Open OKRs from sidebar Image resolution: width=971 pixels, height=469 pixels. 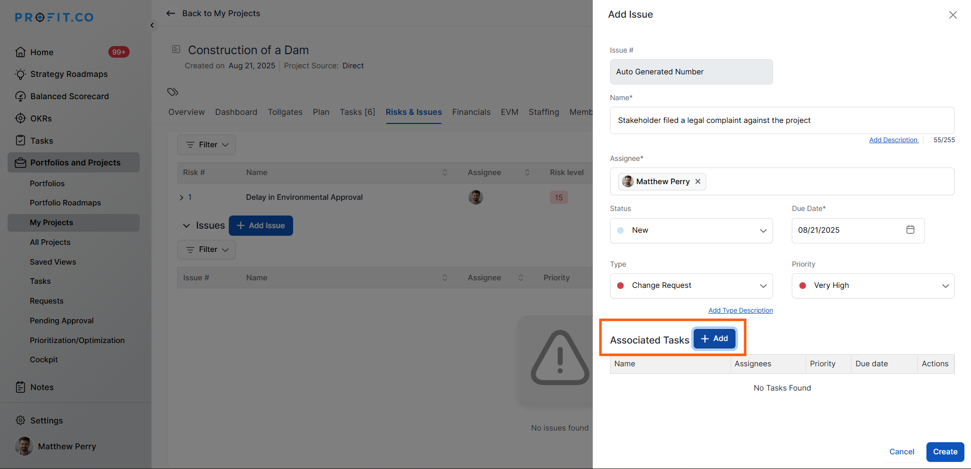pos(41,118)
